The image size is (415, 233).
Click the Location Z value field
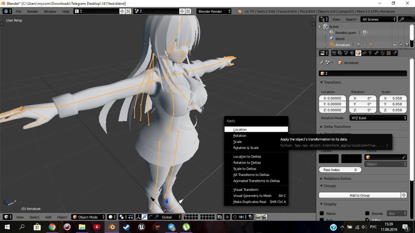pos(333,110)
